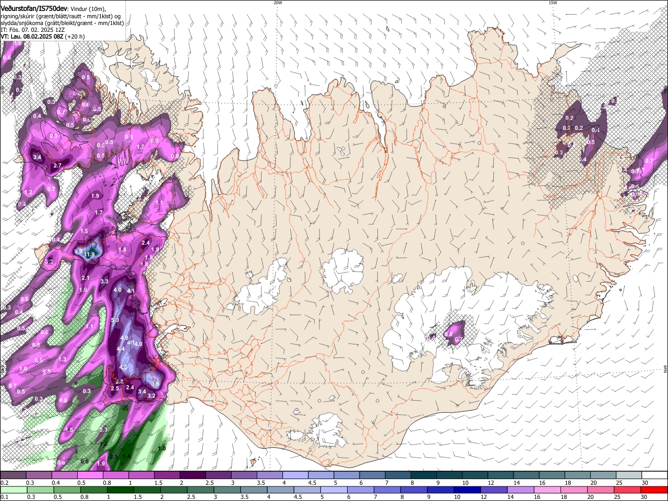
Task: Click the 3.4 value in the northwest patch
Action: pyautogui.click(x=37, y=157)
